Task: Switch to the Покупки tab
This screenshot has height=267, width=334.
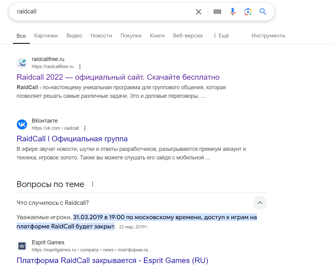Action: pos(131,36)
